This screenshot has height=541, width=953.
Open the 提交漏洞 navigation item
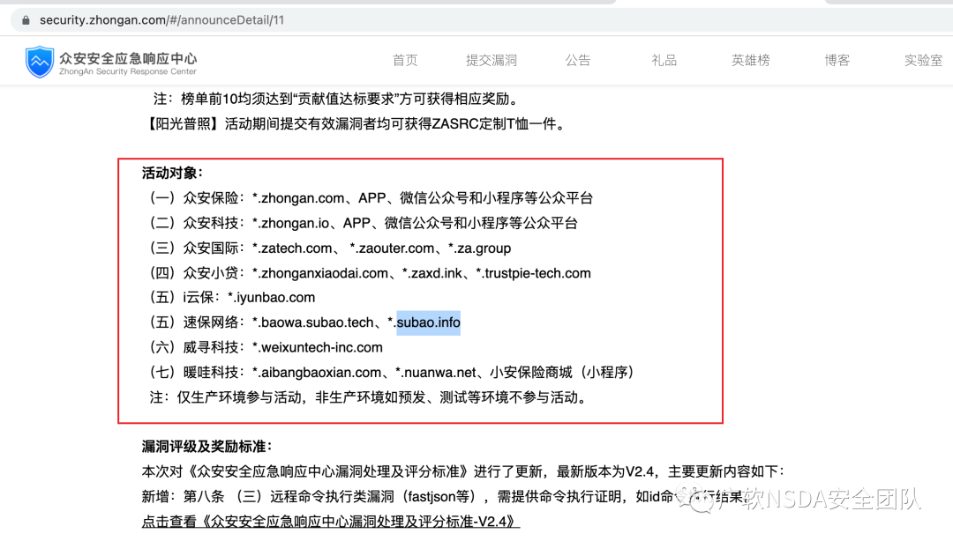pyautogui.click(x=492, y=60)
